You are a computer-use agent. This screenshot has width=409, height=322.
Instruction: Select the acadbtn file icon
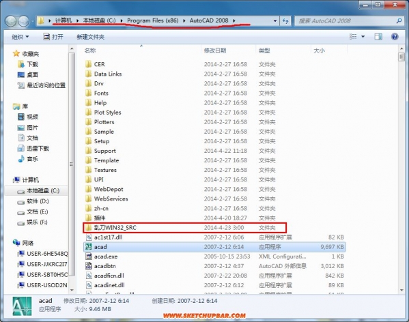tap(89, 266)
